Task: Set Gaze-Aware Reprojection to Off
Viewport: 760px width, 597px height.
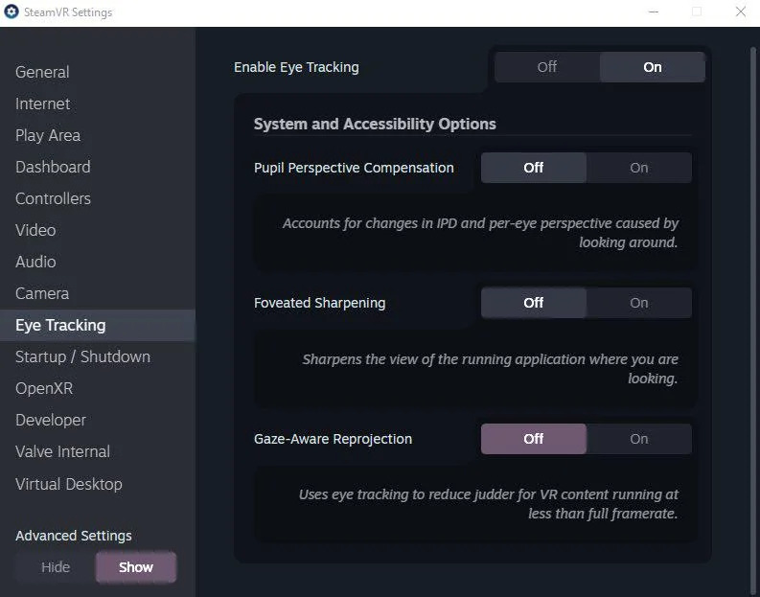Action: point(533,439)
